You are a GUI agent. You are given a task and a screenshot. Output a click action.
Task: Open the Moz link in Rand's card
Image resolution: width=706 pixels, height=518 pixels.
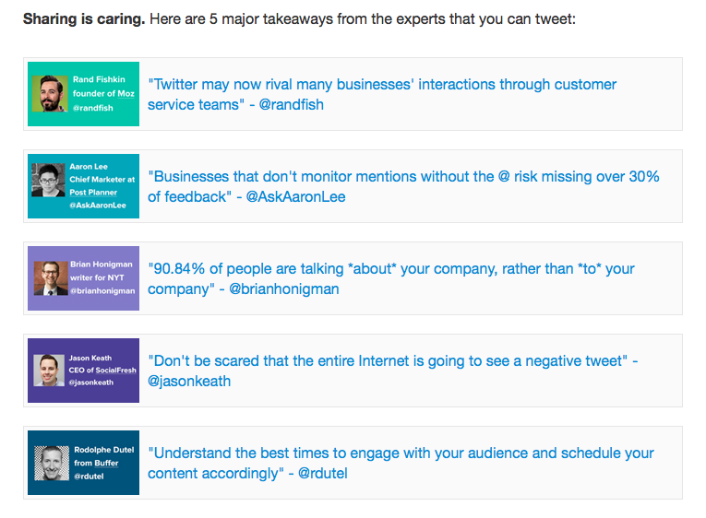tap(126, 93)
